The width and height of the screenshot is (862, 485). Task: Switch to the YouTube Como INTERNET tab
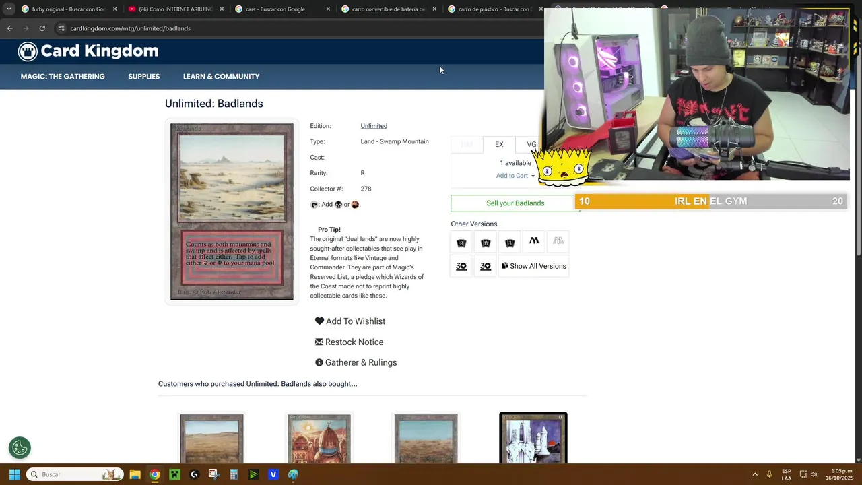[x=175, y=9]
